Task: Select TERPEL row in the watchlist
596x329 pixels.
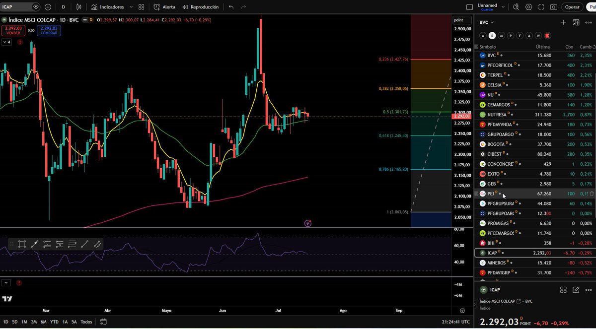Action: pos(535,75)
